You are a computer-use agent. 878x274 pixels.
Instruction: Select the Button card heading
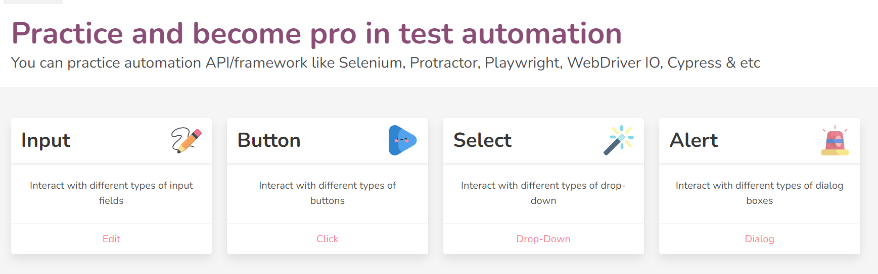269,140
